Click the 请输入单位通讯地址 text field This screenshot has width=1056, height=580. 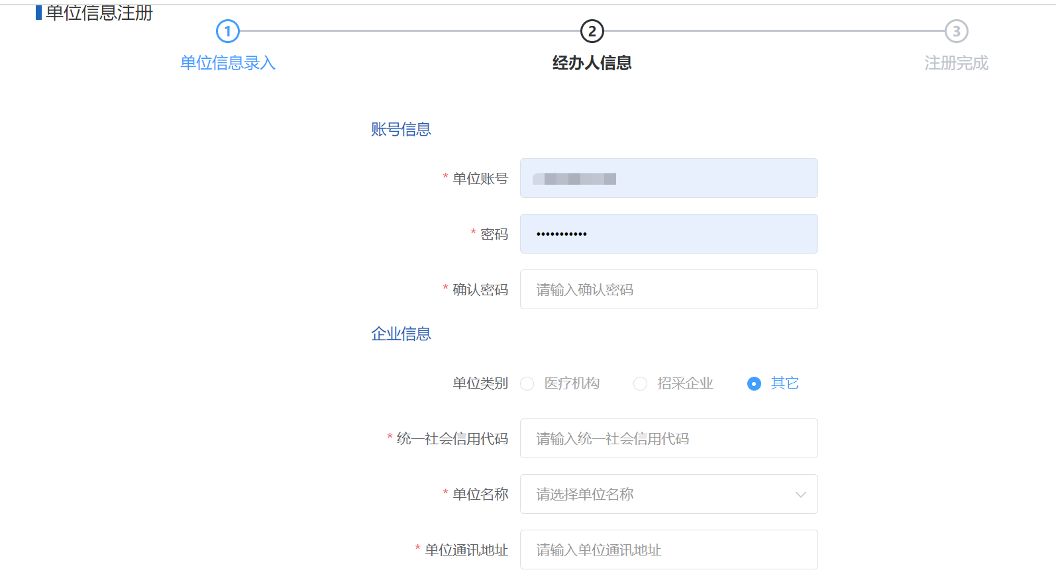pyautogui.click(x=668, y=550)
